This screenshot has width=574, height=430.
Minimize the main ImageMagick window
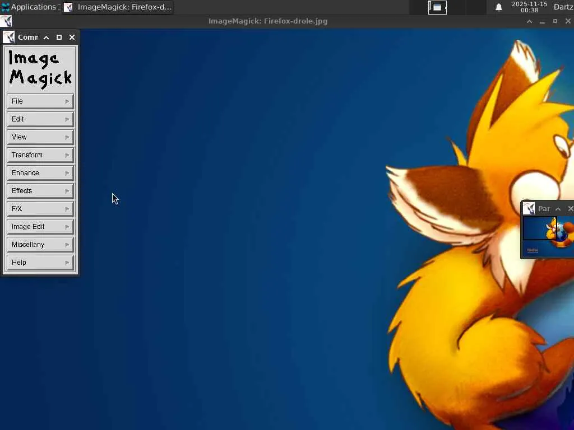[x=542, y=21]
